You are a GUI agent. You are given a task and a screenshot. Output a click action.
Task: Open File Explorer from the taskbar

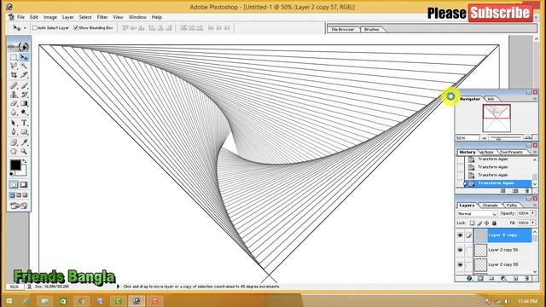point(44,301)
